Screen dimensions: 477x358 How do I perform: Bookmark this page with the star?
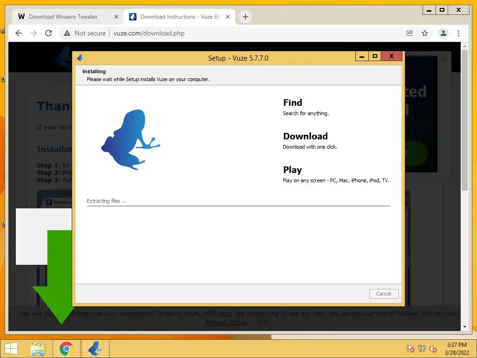(x=425, y=33)
